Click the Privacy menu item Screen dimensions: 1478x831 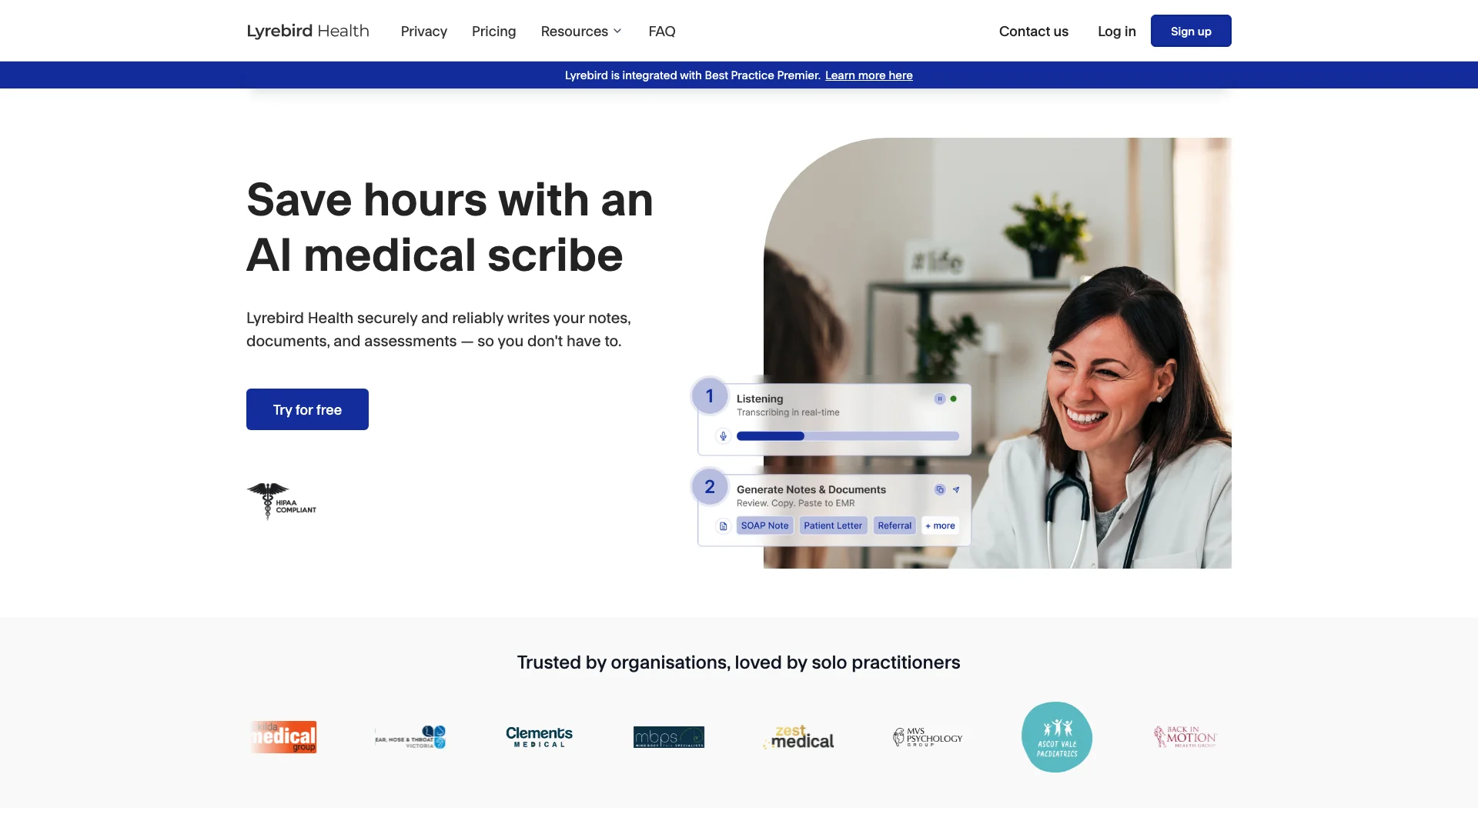[423, 31]
